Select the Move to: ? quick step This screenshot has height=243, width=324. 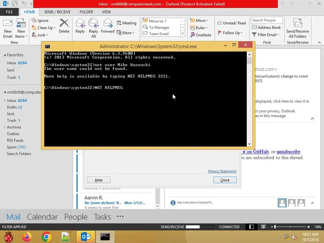(161, 21)
